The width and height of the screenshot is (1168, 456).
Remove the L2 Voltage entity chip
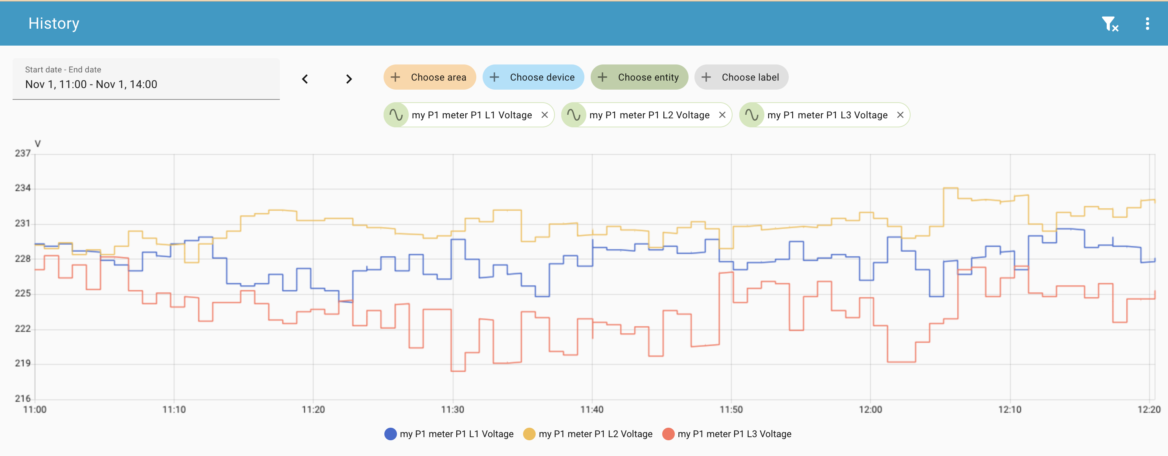coord(722,115)
